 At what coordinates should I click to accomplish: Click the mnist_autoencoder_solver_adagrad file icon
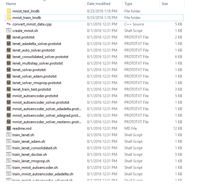(9, 115)
